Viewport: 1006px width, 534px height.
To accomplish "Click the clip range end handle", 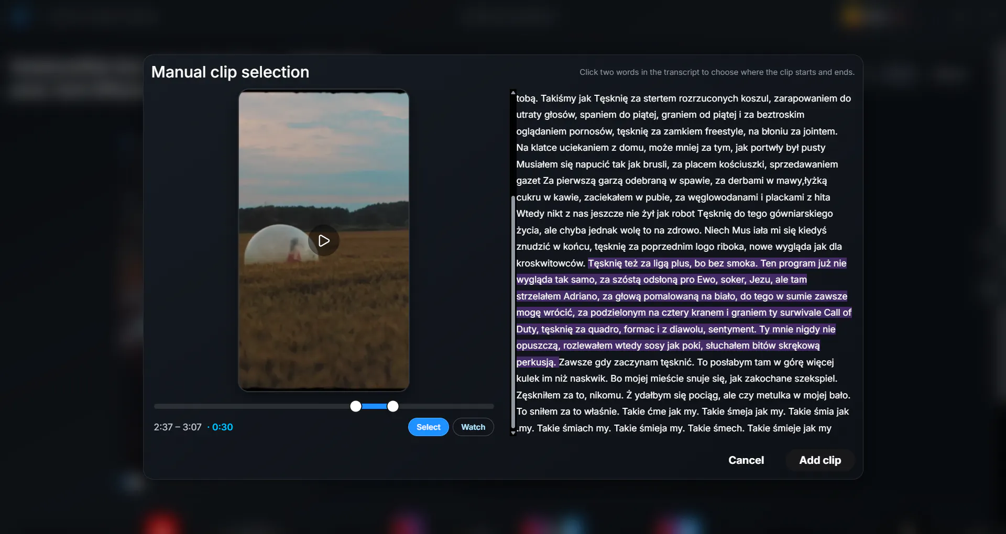I will [393, 406].
